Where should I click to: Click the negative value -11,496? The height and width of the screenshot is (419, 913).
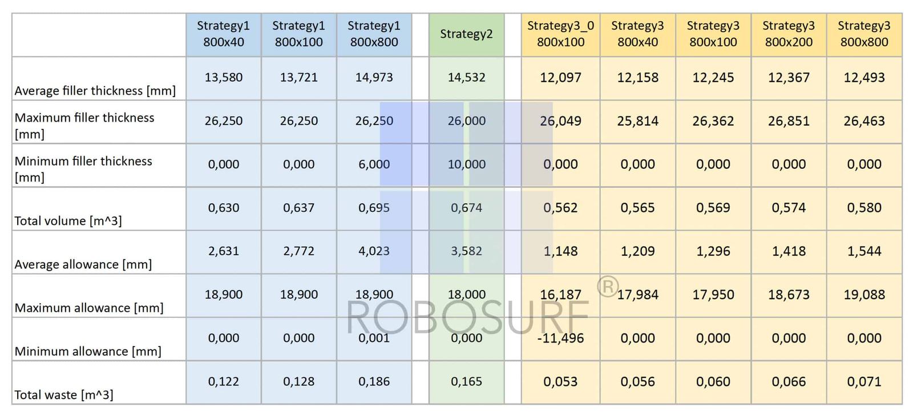point(560,338)
